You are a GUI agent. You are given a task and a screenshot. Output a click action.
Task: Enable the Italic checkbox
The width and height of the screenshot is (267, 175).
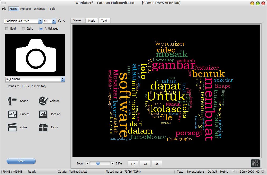[x=23, y=29]
